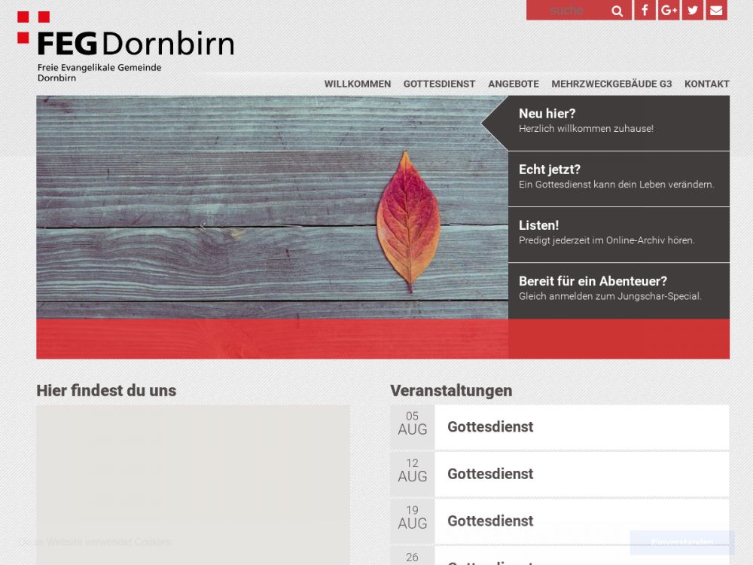The height and width of the screenshot is (565, 753).
Task: Go to the Kontakt page
Action: pyautogui.click(x=706, y=84)
